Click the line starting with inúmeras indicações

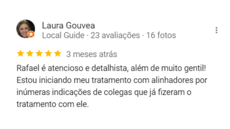click(104, 92)
